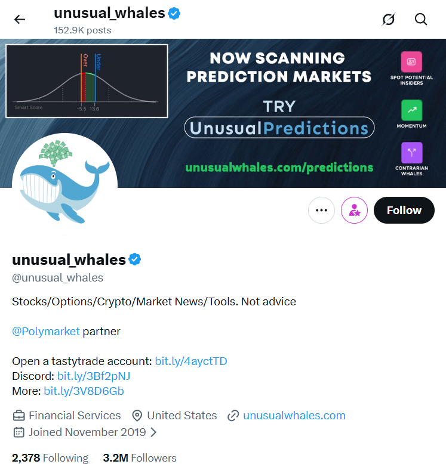Image resolution: width=446 pixels, height=464 pixels.
Task: Click the Financial Services briefcase icon
Action: [x=19, y=416]
